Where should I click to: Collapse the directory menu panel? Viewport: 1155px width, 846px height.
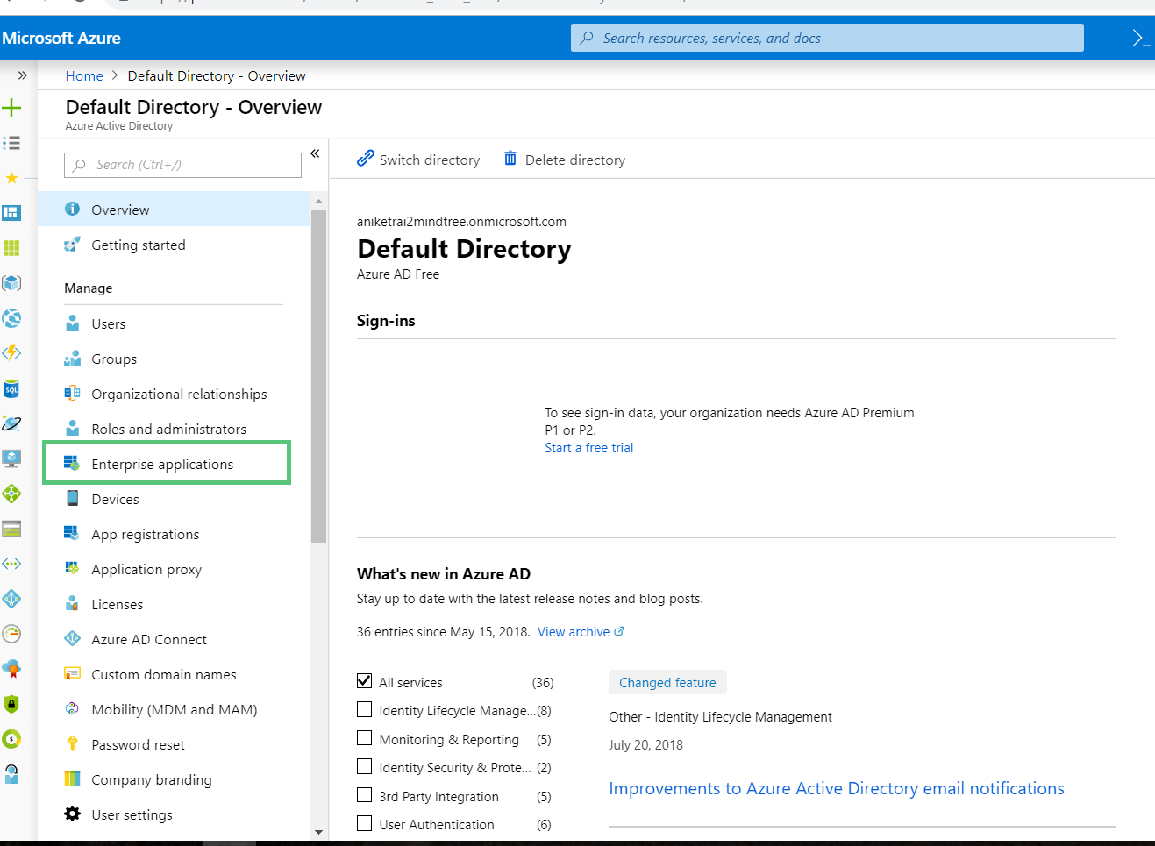(x=315, y=153)
